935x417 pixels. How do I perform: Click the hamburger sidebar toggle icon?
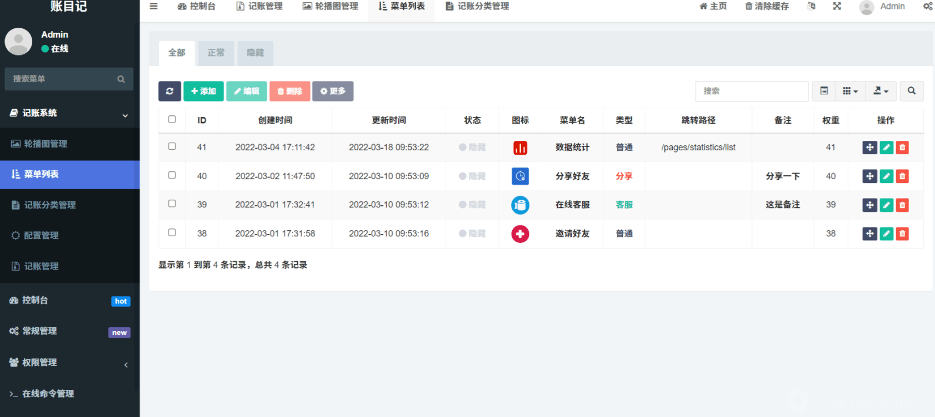click(x=154, y=6)
